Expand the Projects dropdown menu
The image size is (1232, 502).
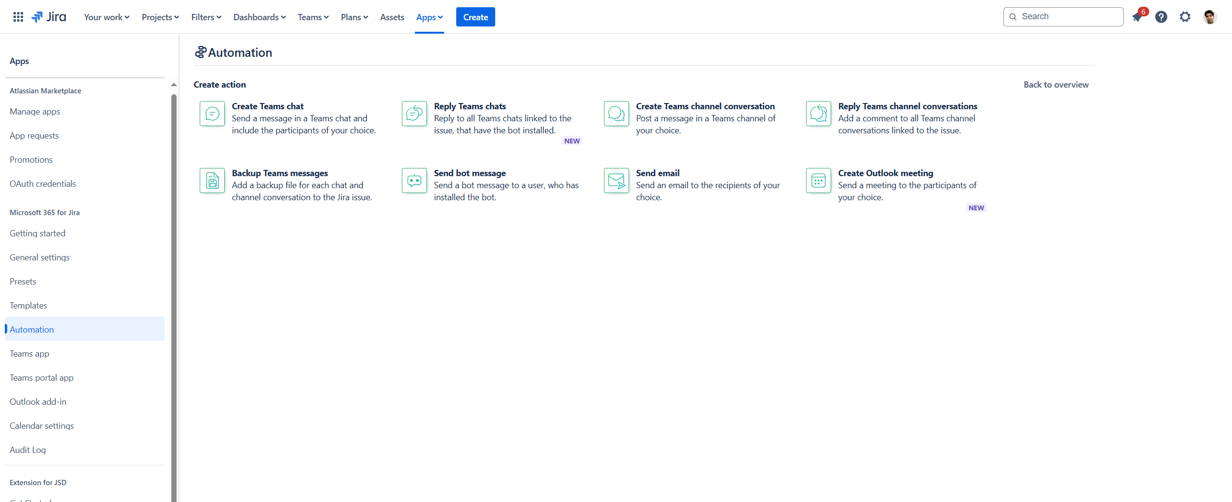(160, 17)
